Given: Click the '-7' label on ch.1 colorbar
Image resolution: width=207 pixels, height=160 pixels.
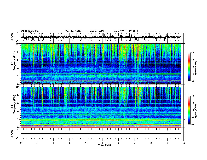Looking at the screenshot, I should tap(193, 81).
